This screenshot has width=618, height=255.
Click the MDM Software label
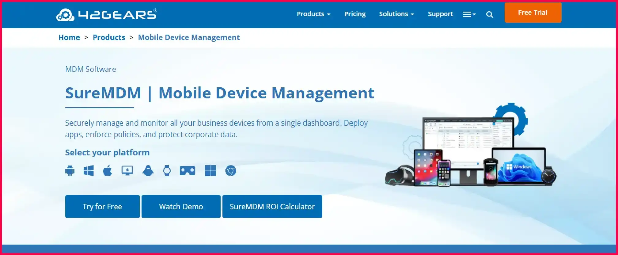pyautogui.click(x=90, y=69)
